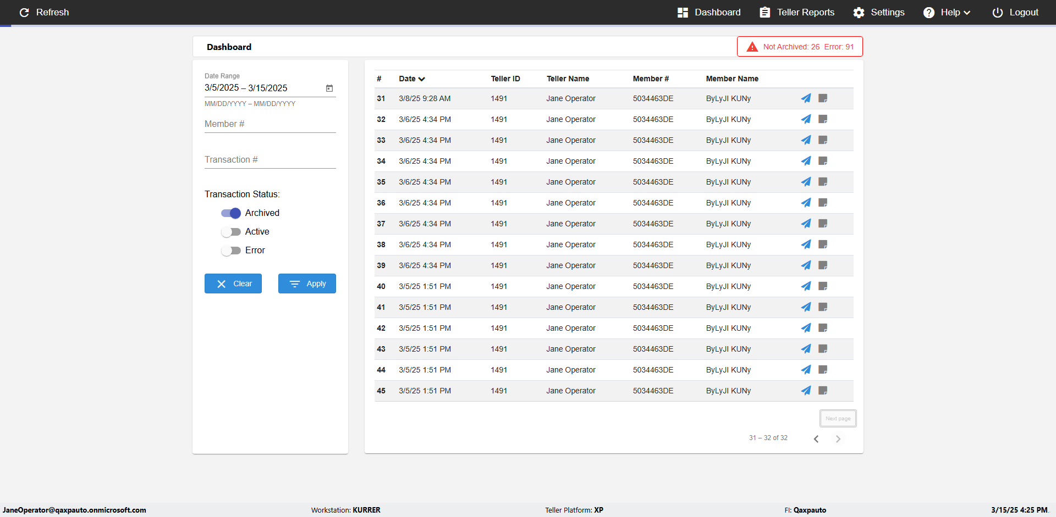Screen dimensions: 1056x517
Task: Click Refresh in the top bar
Action: (44, 12)
